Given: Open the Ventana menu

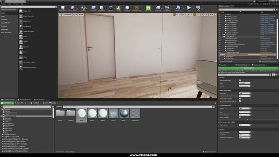Looking at the screenshot, I should 16,4.
